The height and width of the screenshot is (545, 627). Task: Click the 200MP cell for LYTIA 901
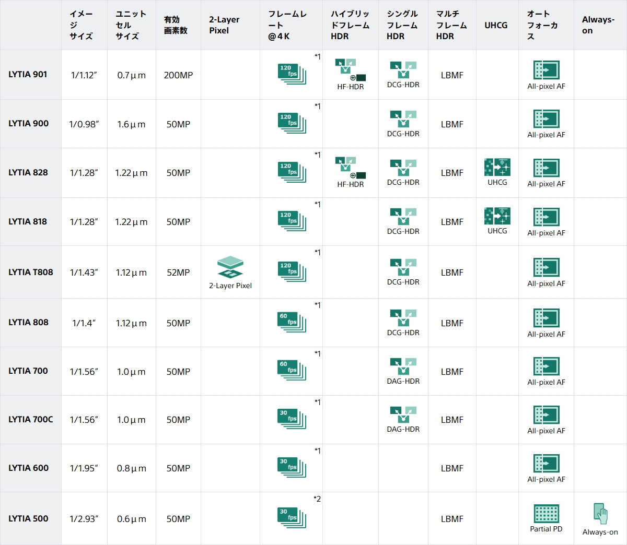click(x=178, y=75)
